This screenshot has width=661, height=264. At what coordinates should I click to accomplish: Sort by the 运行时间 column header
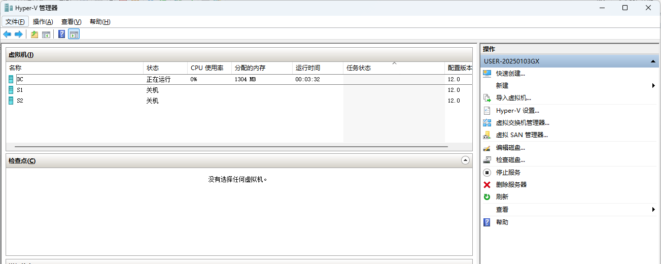tap(318, 68)
